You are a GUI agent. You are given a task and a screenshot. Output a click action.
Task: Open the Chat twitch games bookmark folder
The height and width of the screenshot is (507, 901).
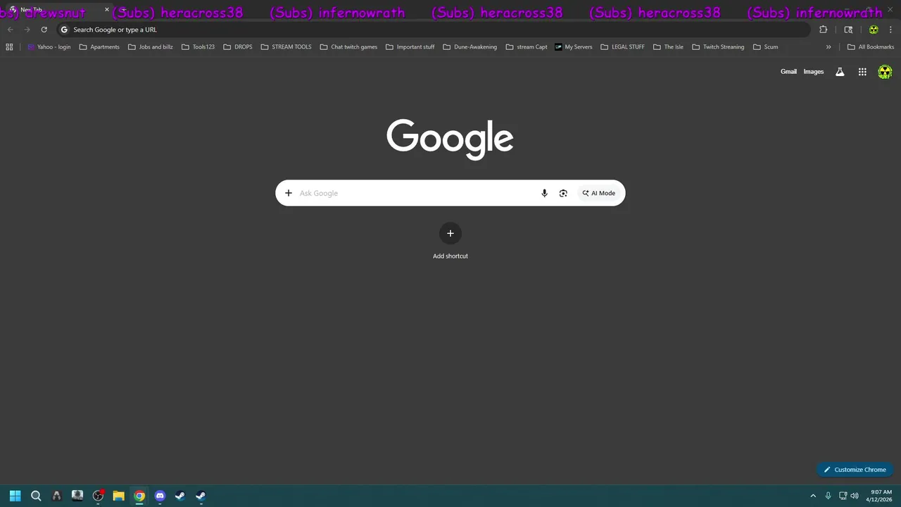coord(348,47)
